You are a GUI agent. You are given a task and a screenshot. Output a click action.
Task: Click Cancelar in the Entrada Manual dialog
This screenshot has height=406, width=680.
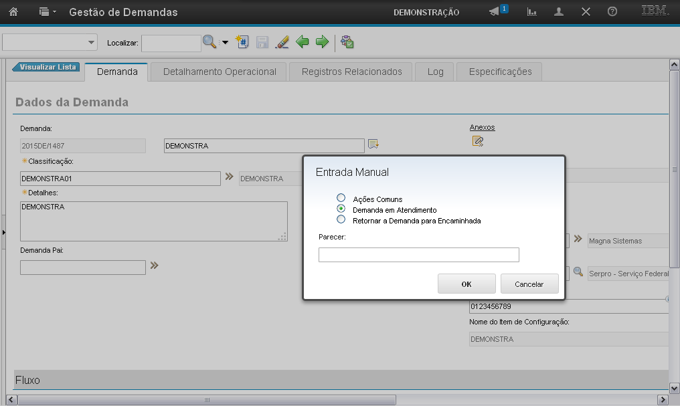(529, 284)
